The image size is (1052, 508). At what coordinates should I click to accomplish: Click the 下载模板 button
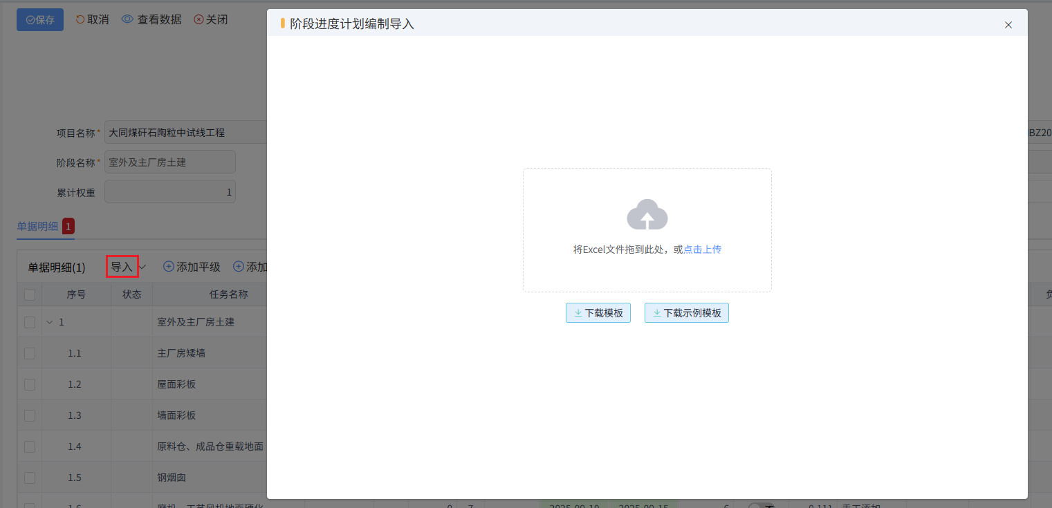click(x=598, y=313)
